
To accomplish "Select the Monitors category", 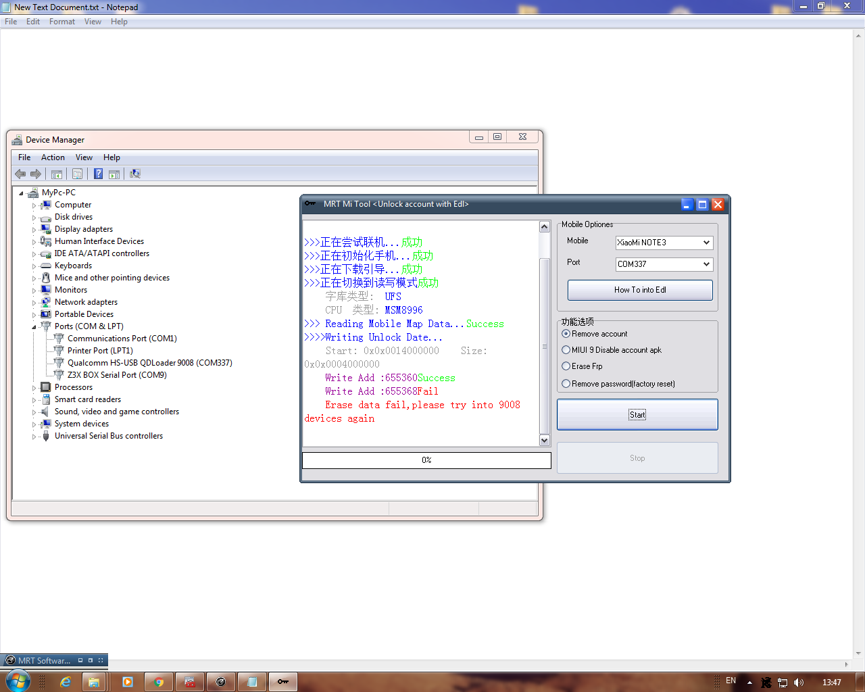I will tap(71, 290).
